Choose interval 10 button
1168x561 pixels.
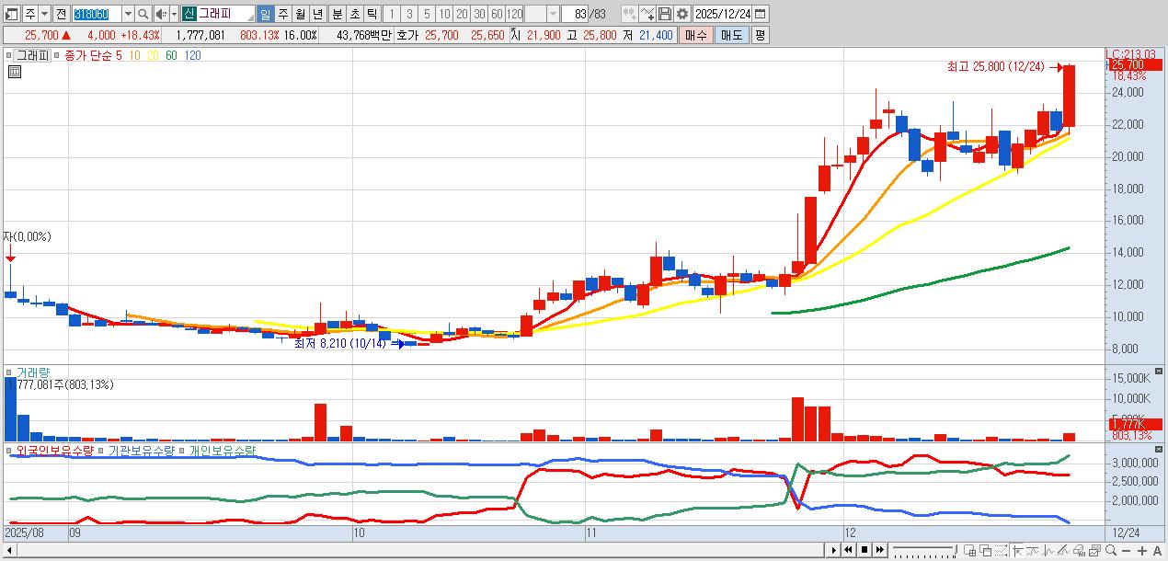pos(444,14)
